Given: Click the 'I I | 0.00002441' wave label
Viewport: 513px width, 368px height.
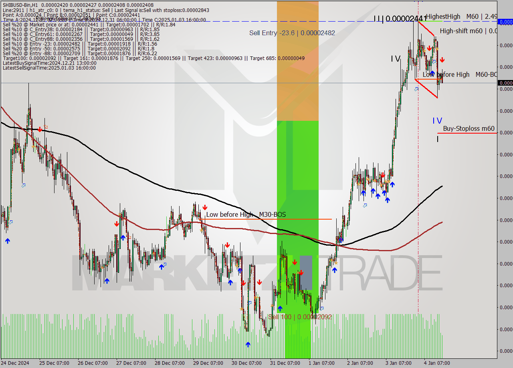Looking at the screenshot, I should (400, 18).
